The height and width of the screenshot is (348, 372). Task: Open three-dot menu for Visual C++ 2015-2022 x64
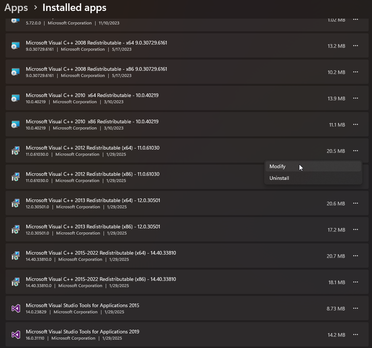pyautogui.click(x=356, y=256)
